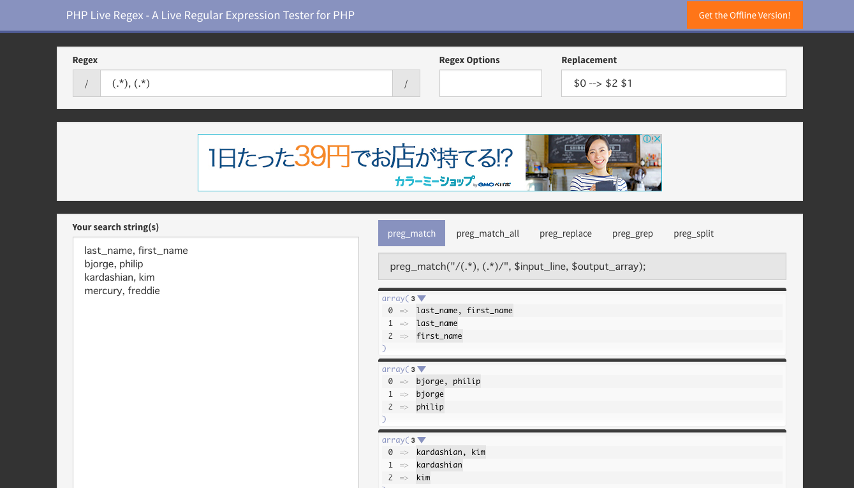This screenshot has width=854, height=488.
Task: Collapse the last_name array result triangle
Action: click(x=421, y=299)
